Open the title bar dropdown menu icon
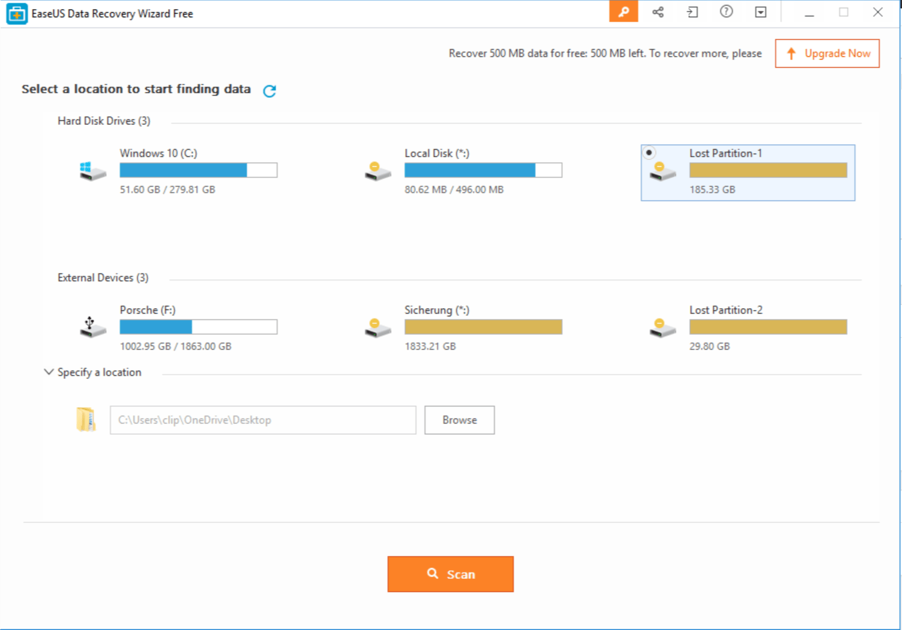The height and width of the screenshot is (630, 902). point(760,12)
